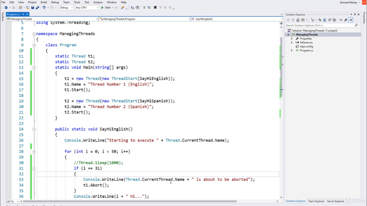Click the Comment Out Selected Lines icon
This screenshot has width=367, height=206.
point(144,8)
